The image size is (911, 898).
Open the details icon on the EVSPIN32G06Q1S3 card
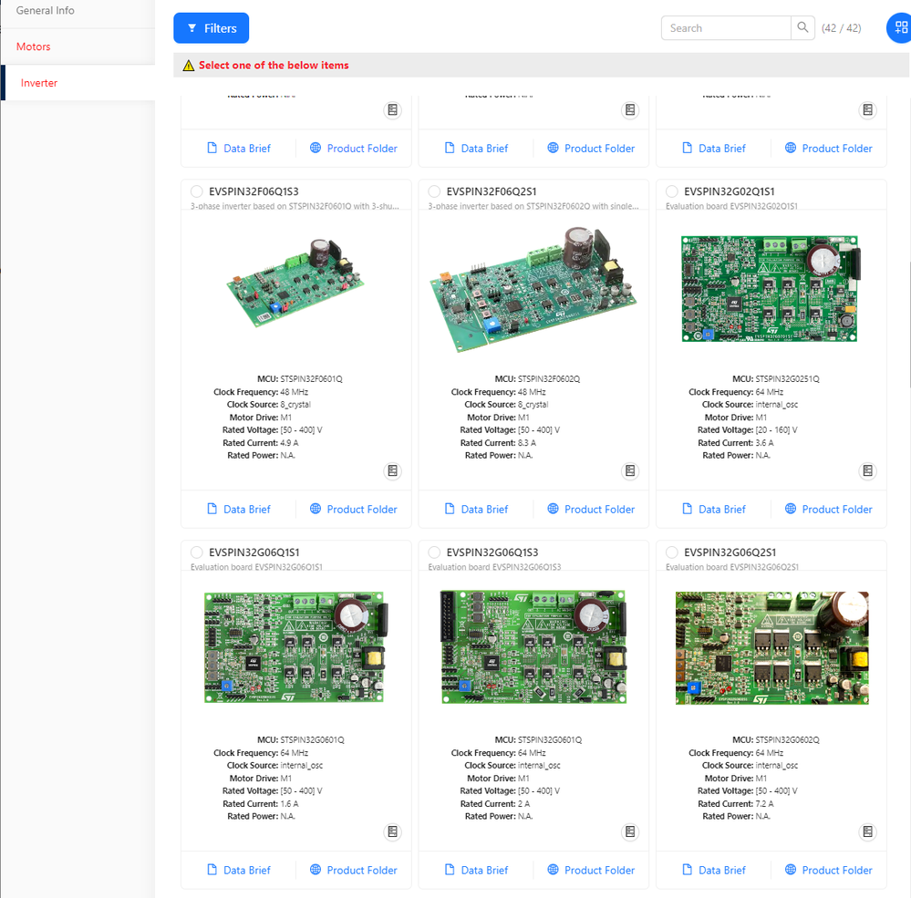(630, 831)
